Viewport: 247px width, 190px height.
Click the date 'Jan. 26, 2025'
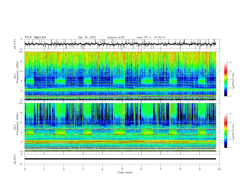tap(87, 37)
